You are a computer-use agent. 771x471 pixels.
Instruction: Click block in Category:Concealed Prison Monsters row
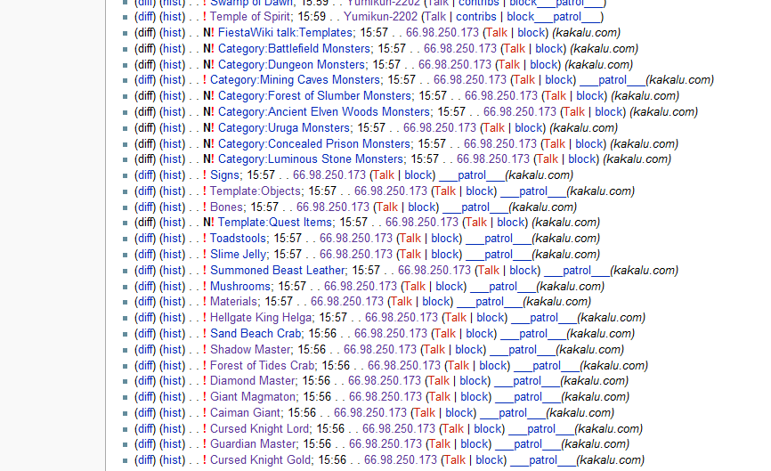tap(588, 144)
